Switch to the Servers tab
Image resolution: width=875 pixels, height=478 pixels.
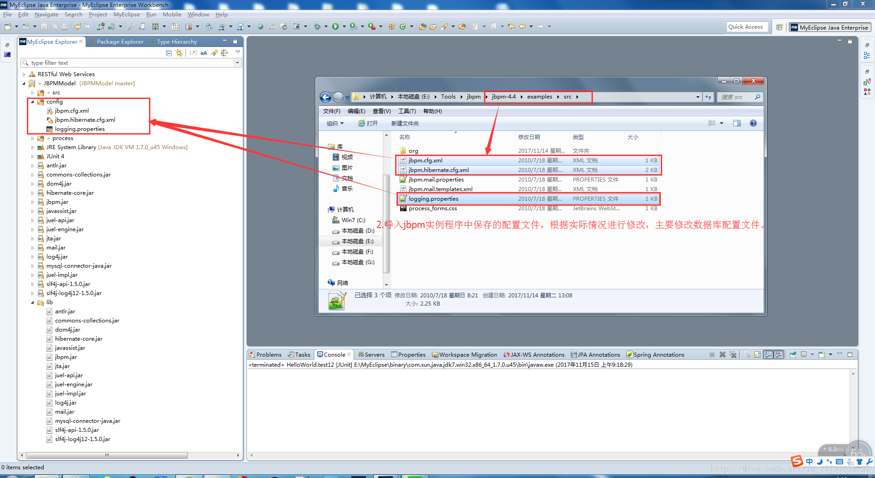pyautogui.click(x=371, y=355)
